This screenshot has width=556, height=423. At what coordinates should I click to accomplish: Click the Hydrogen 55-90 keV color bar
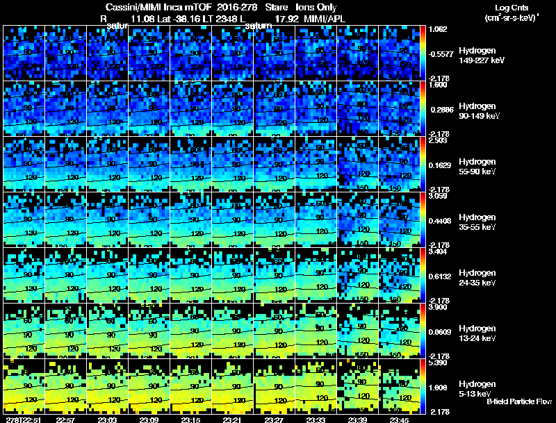pos(423,164)
